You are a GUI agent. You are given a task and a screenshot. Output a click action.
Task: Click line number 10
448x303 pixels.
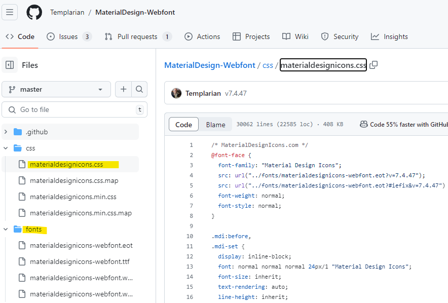[x=190, y=236]
